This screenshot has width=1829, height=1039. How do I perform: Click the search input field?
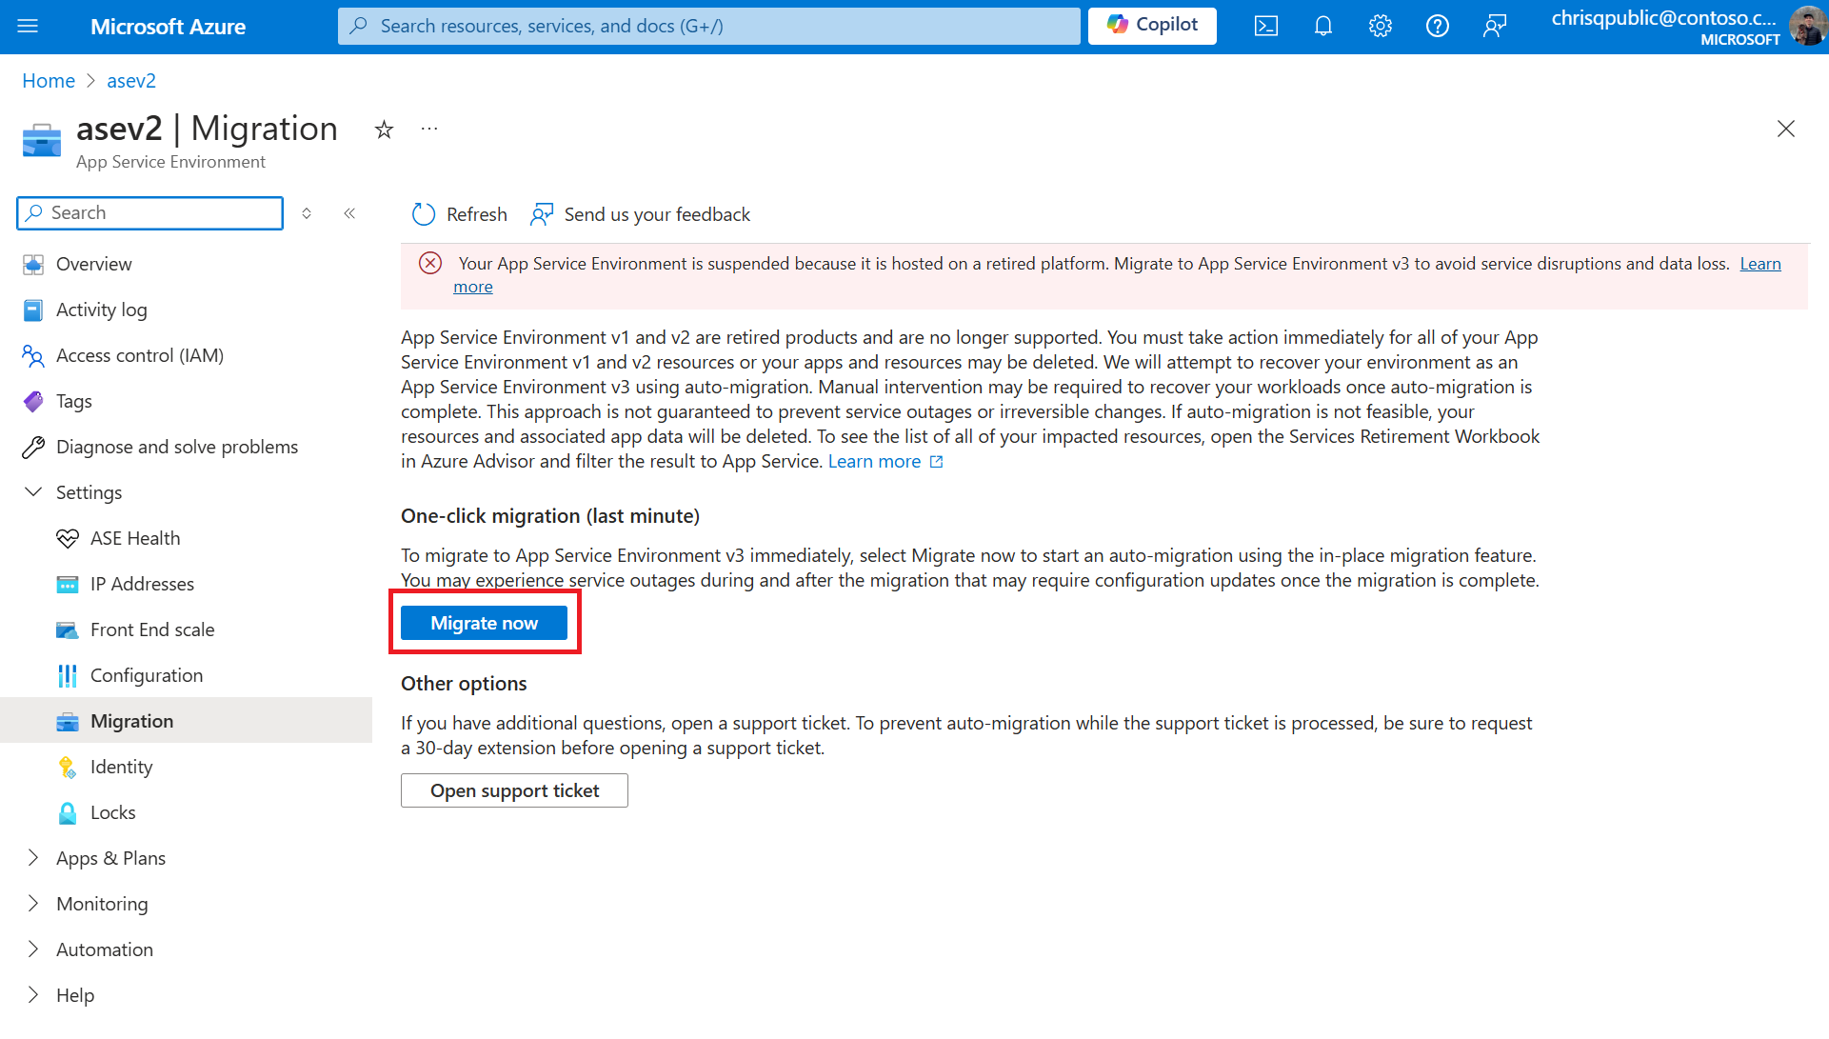(149, 211)
